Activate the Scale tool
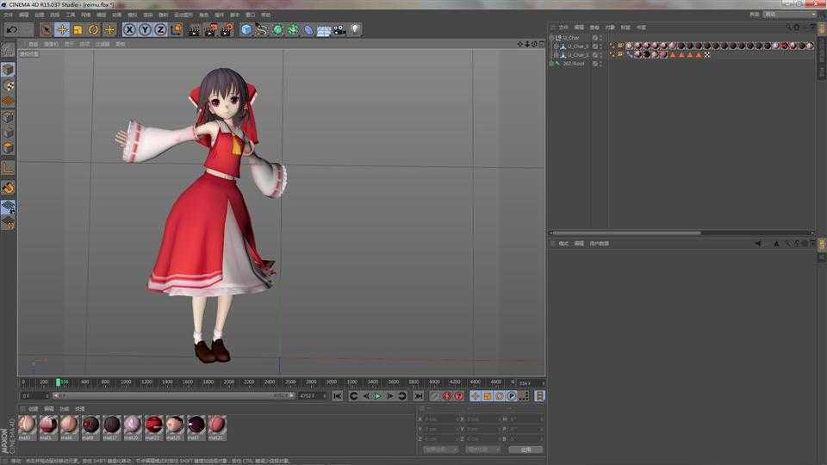Screen dimensions: 827x465 click(x=78, y=30)
